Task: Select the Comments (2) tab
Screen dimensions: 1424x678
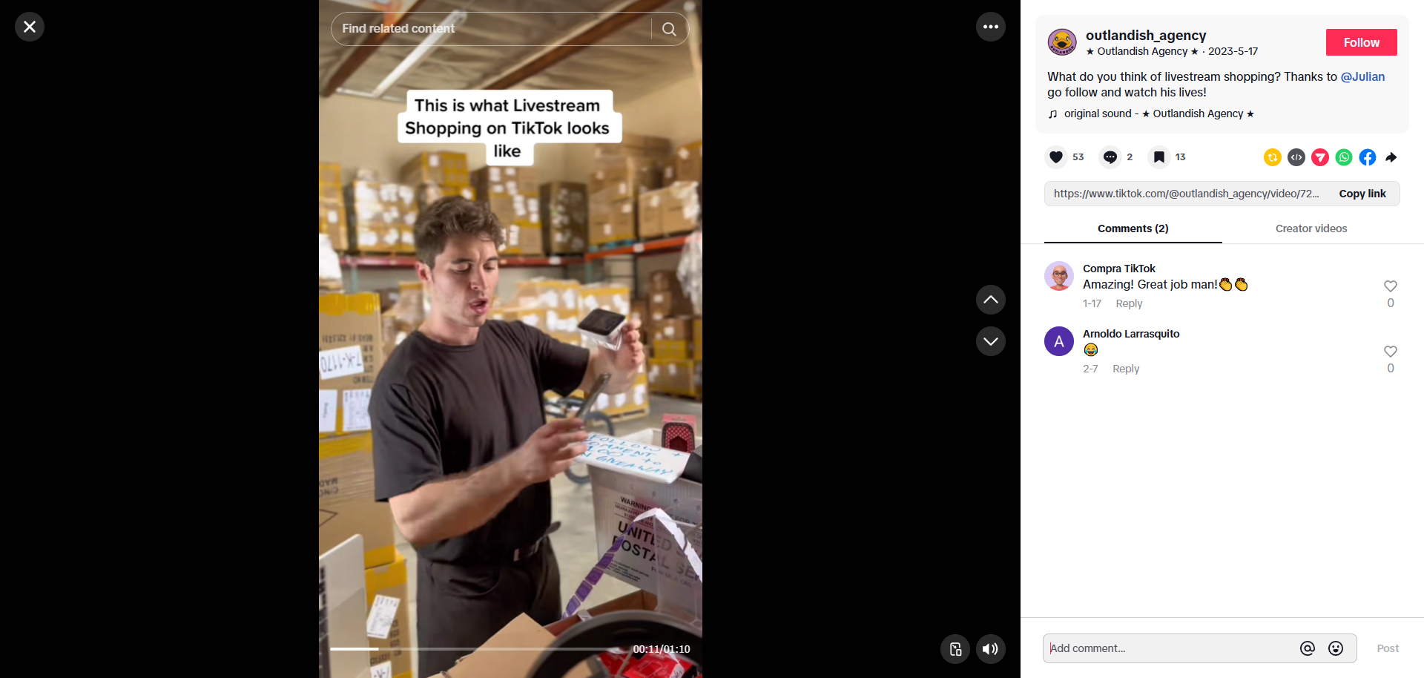Action: coord(1133,228)
